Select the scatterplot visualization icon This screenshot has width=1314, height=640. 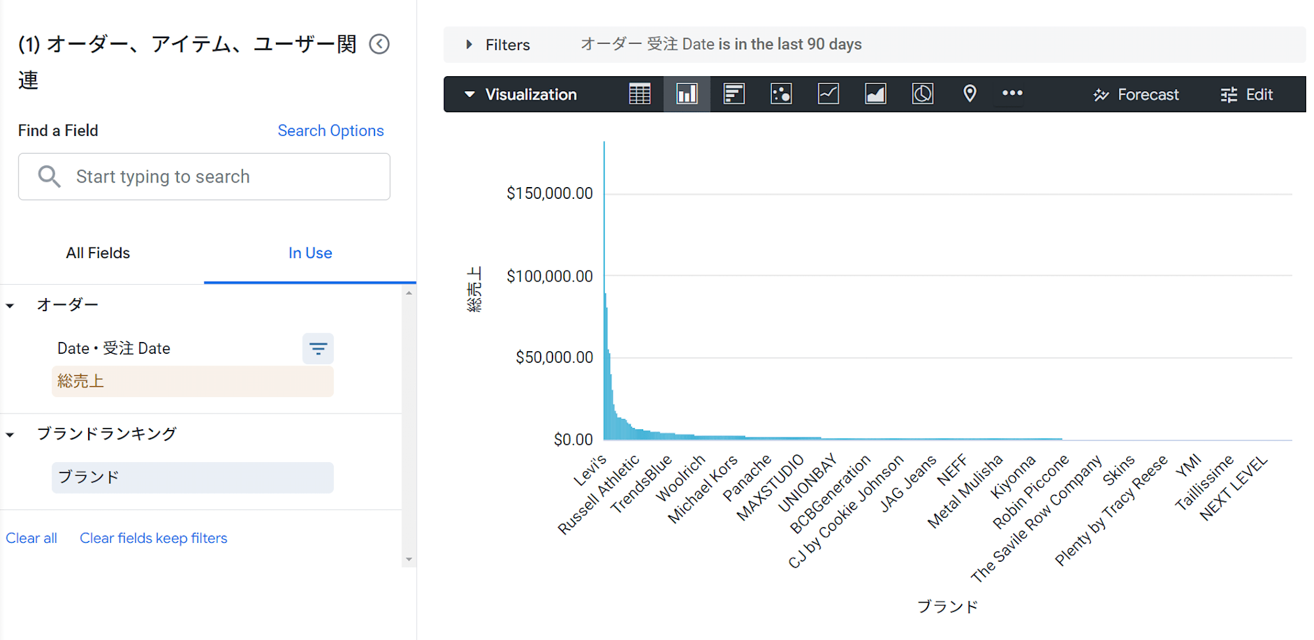(x=781, y=94)
